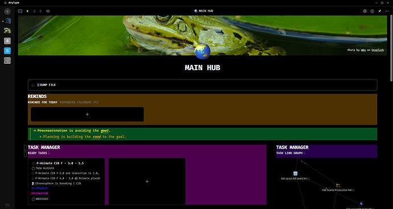This screenshot has width=393, height=209.
Task: Open the three-dot more options menu
Action: (387, 11)
